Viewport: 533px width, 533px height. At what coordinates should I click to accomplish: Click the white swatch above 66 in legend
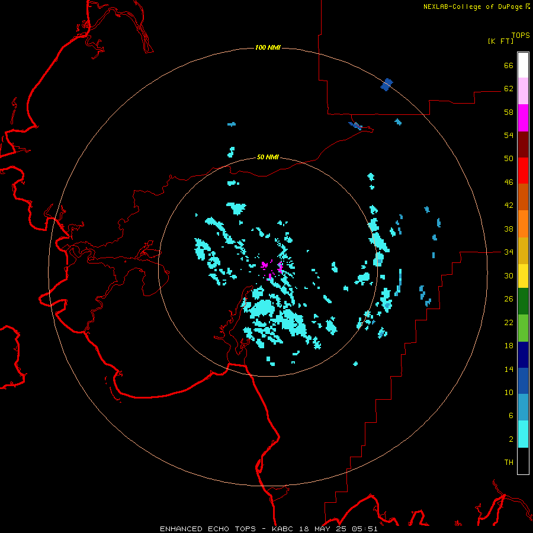(x=523, y=65)
